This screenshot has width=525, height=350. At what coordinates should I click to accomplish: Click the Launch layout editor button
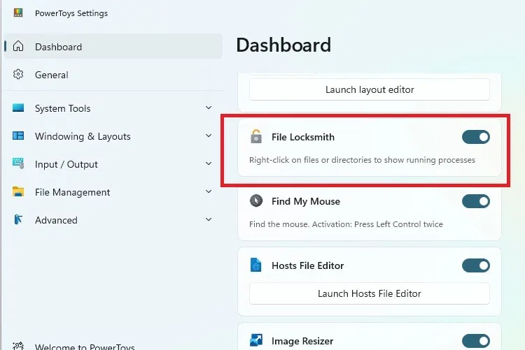[370, 89]
